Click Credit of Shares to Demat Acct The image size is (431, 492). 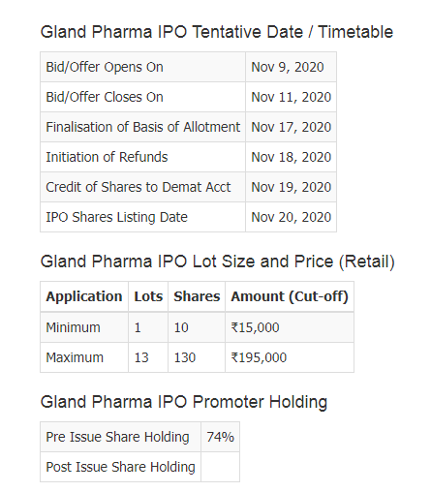coord(139,187)
